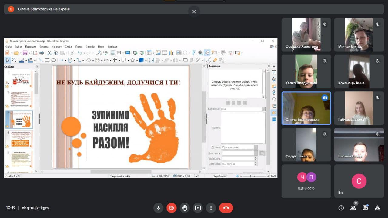Open the chat messages icon
The width and height of the screenshot is (388, 218).
coord(365,208)
